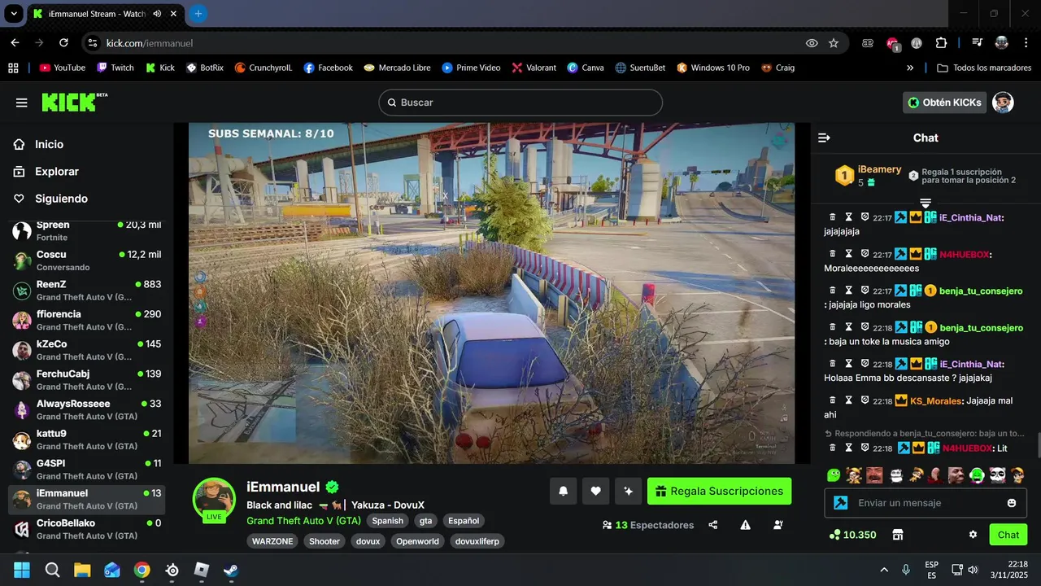Open the shop icon beside the 10.350 points

[898, 535]
